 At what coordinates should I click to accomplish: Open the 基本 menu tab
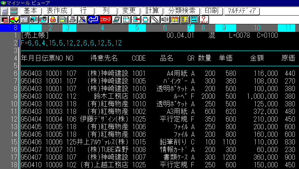[31, 11]
